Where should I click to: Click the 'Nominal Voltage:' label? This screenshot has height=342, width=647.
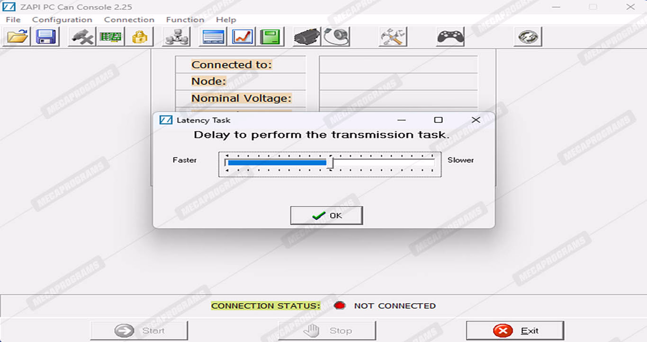(242, 98)
